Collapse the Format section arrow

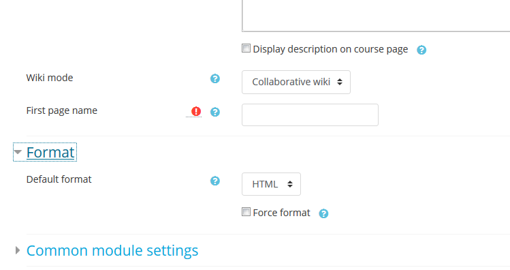[18, 152]
